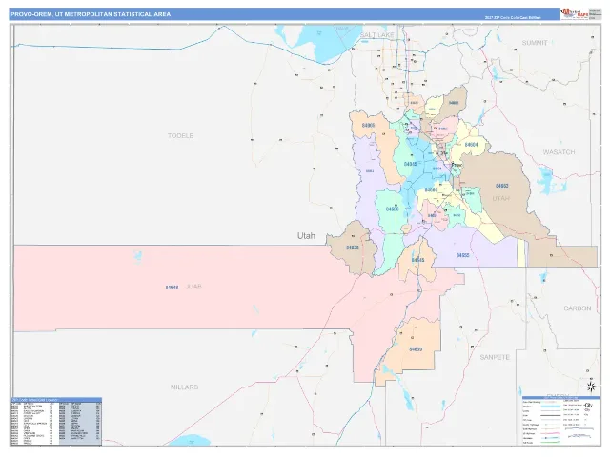Image resolution: width=610 pixels, height=457 pixels.
Task: Click ZIP code 84645 label
Action: [x=417, y=260]
